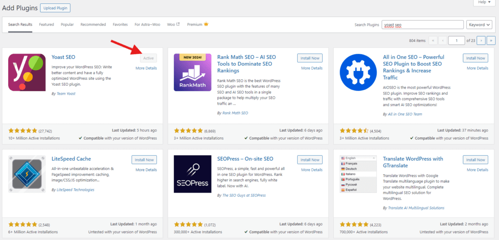Click the All in One SEO gear logo
Screen dimensions: 499x240
tap(358, 73)
